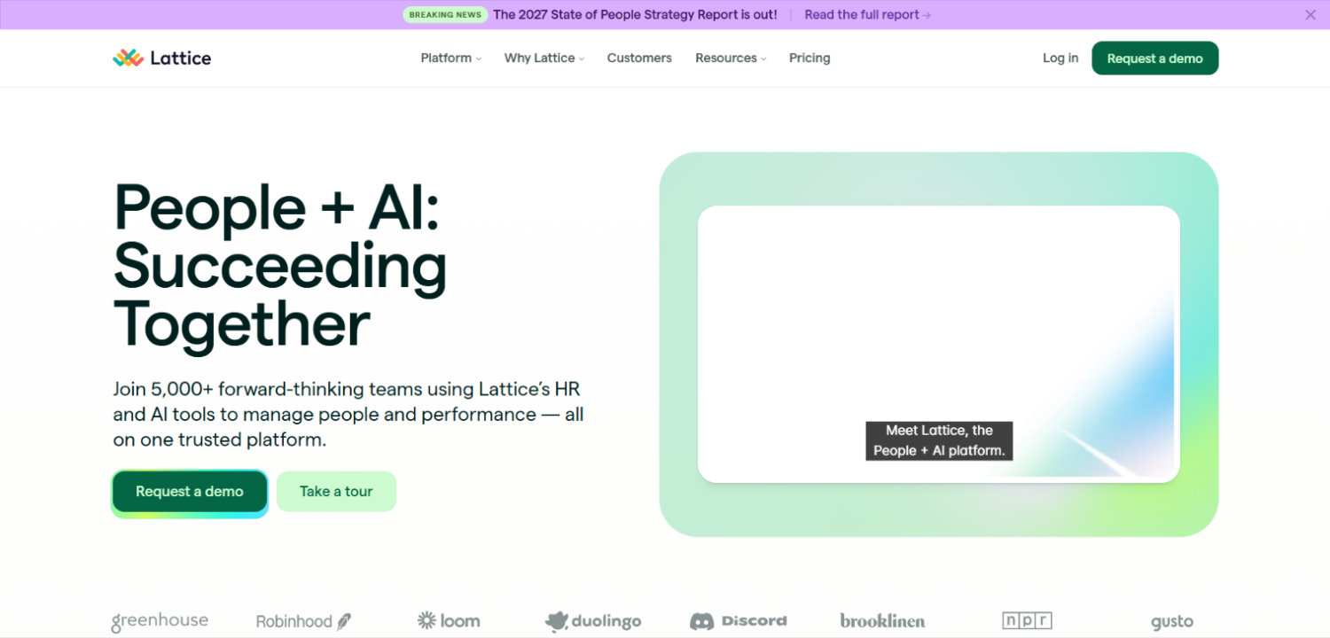Click Request a demo below the headline

[190, 492]
